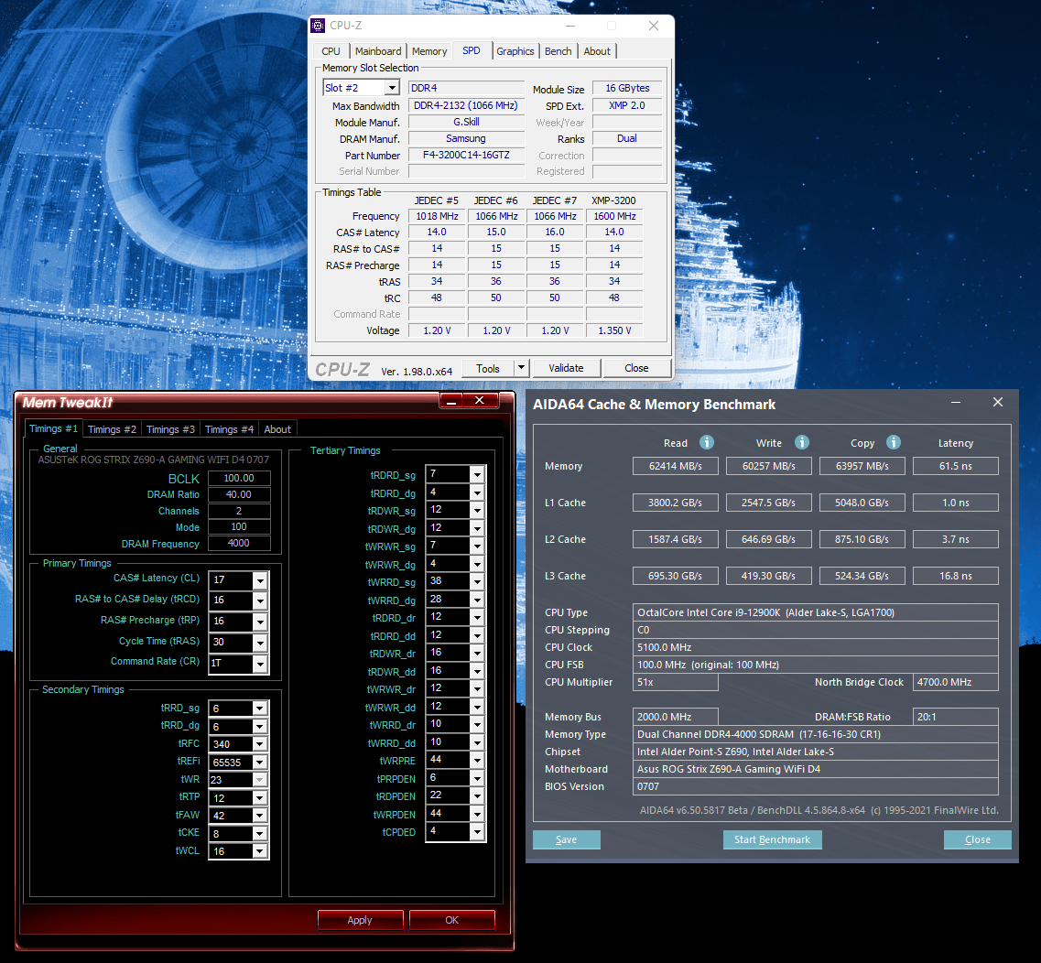Close the AIDA64 benchmark window with X
This screenshot has height=963, width=1041.
(x=997, y=402)
